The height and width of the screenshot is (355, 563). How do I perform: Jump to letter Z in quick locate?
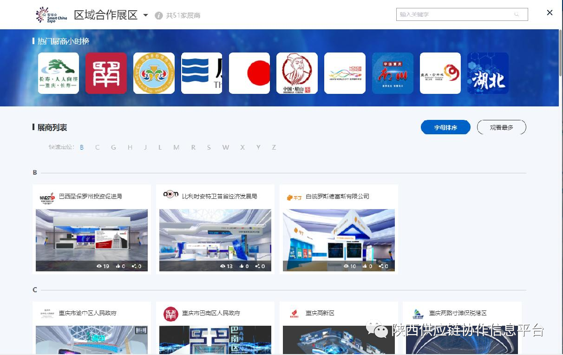[274, 147]
